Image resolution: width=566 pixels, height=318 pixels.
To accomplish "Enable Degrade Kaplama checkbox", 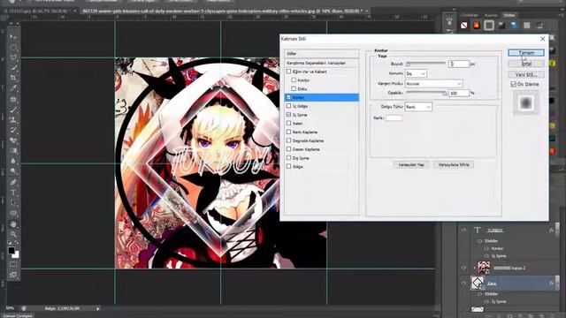I will (x=289, y=140).
